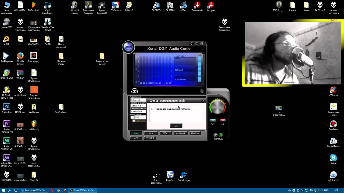Uncheck the center/bass output swap checkbox
The height and width of the screenshot is (193, 344).
click(153, 109)
